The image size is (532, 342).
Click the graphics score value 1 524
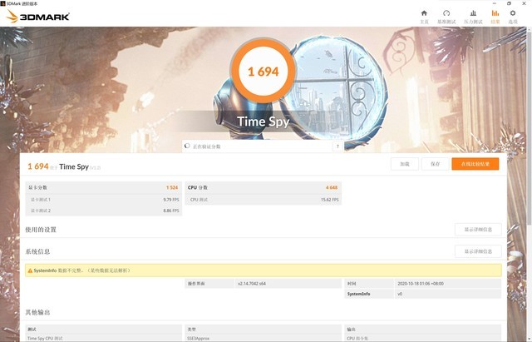tap(172, 187)
